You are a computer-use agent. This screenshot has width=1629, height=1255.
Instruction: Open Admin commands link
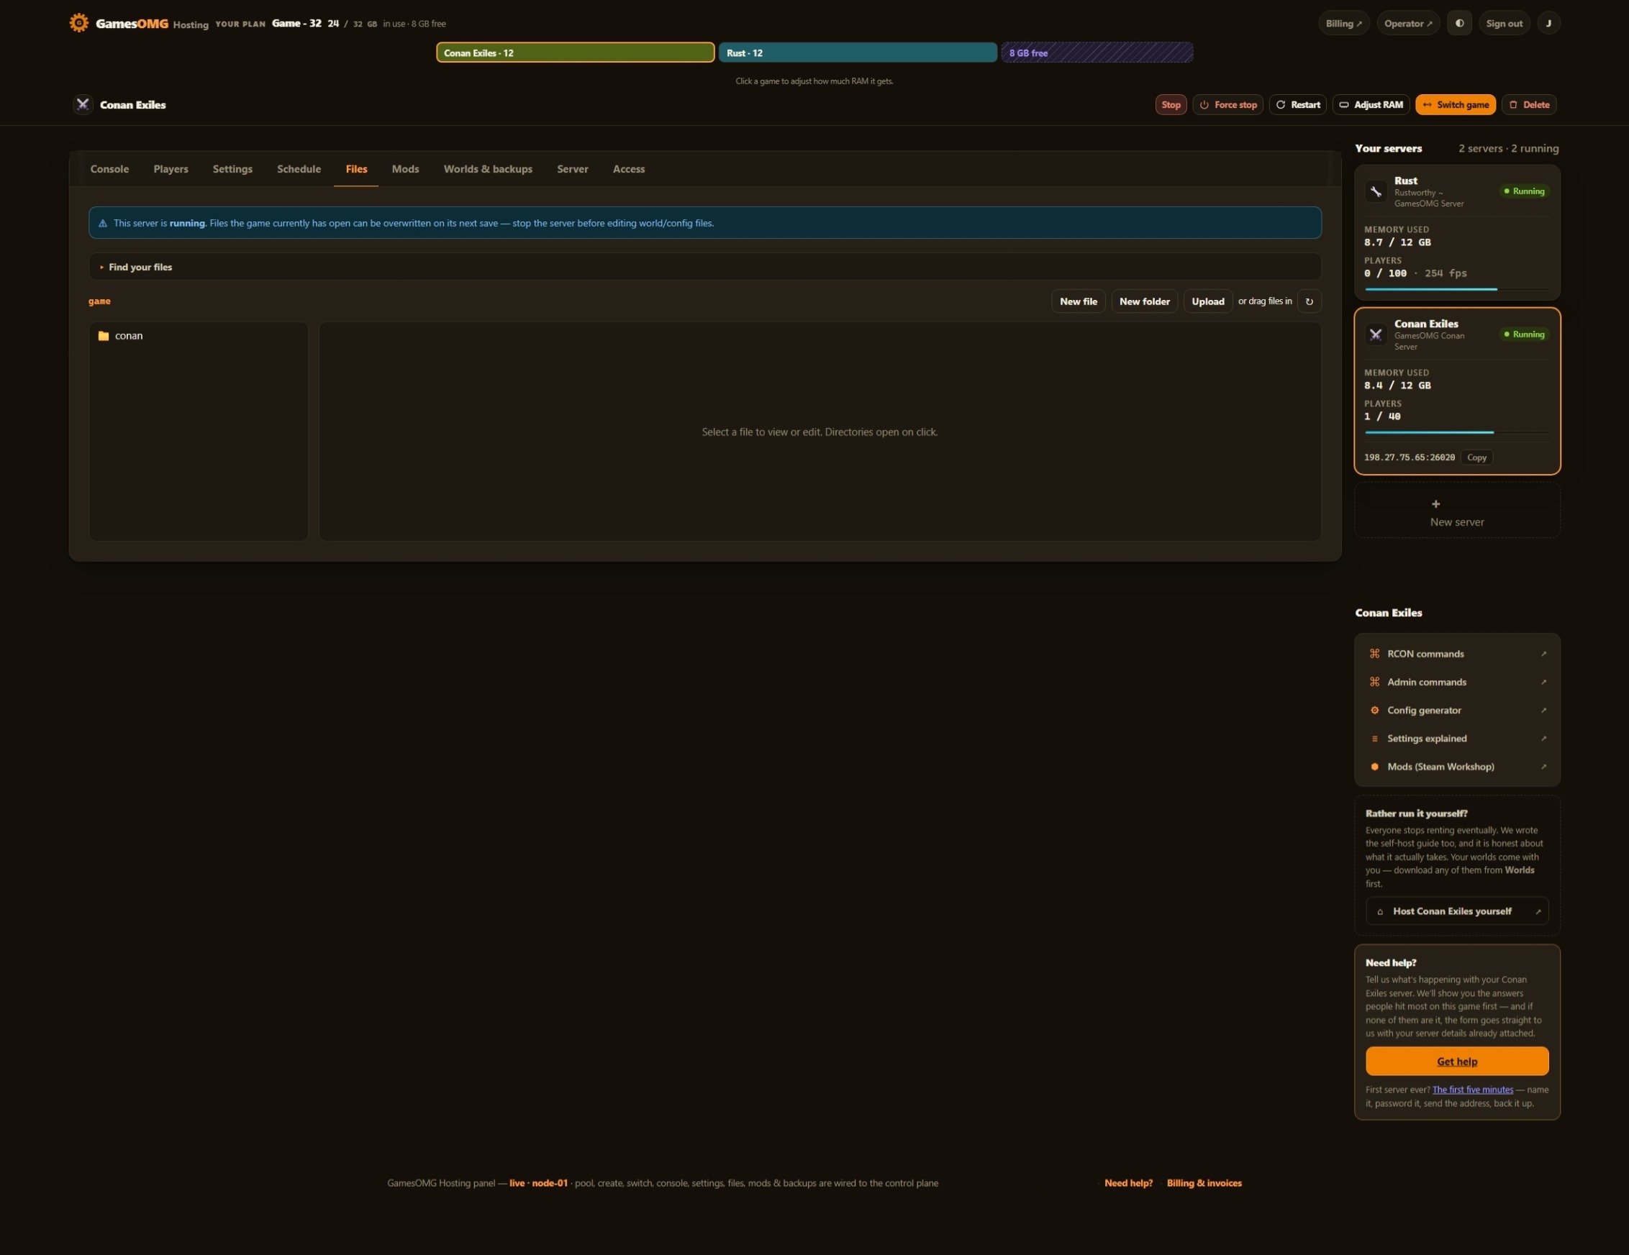click(x=1457, y=683)
